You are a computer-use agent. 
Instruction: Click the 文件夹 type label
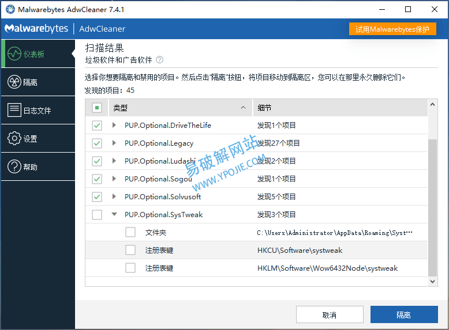(x=155, y=232)
